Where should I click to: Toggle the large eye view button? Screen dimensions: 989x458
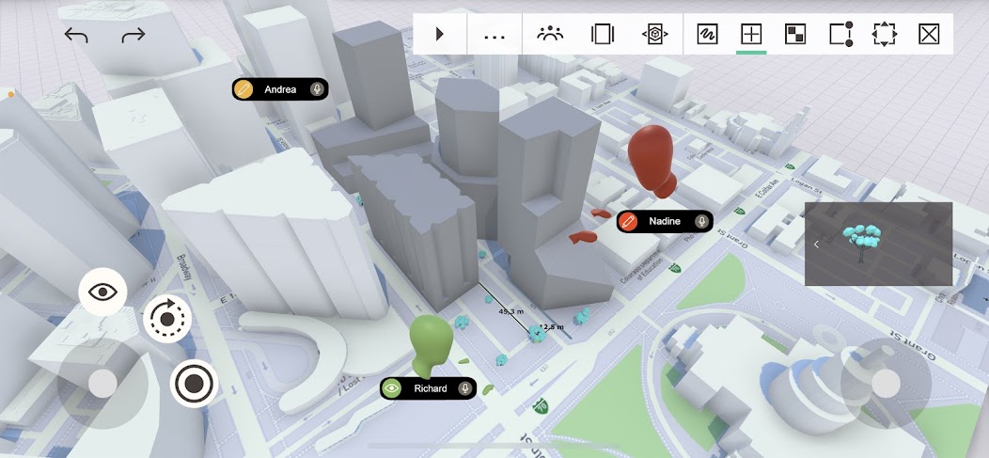click(102, 292)
